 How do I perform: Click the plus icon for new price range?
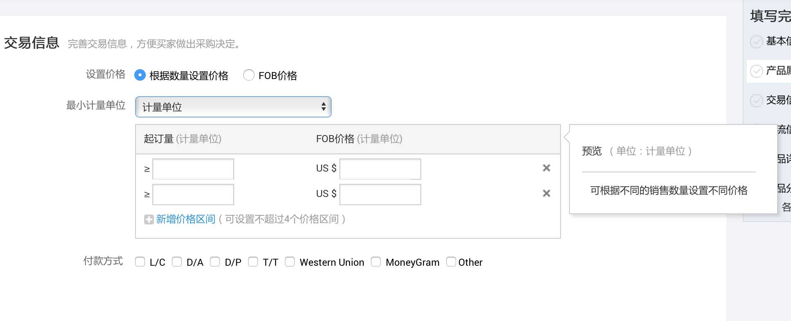coord(149,219)
